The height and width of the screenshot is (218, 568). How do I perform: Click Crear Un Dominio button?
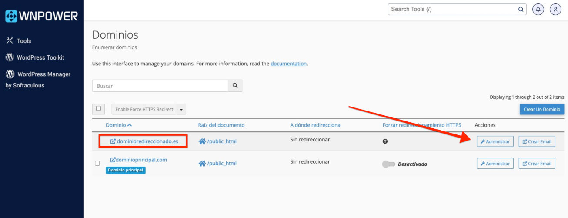[542, 109]
